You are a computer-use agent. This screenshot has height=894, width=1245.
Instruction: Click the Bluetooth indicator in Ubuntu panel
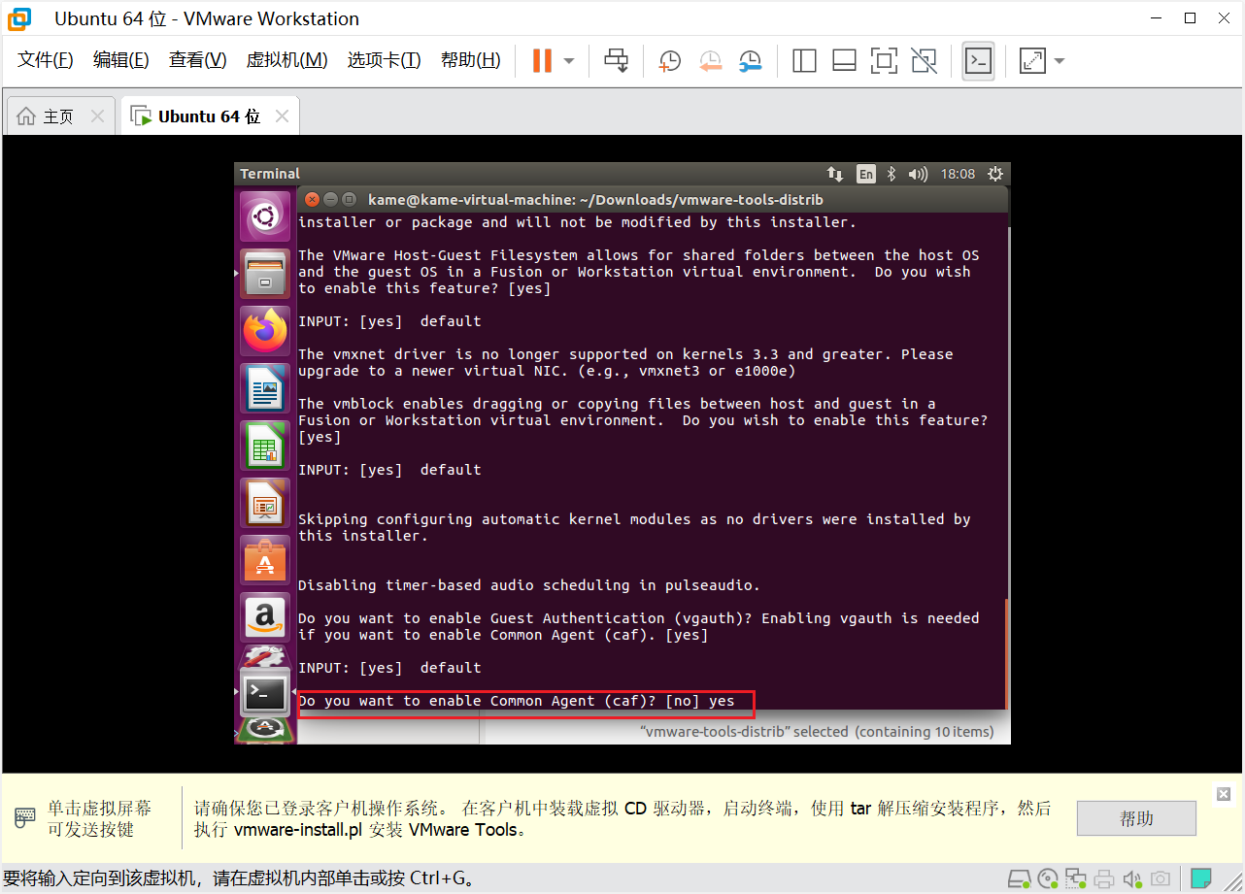(892, 174)
